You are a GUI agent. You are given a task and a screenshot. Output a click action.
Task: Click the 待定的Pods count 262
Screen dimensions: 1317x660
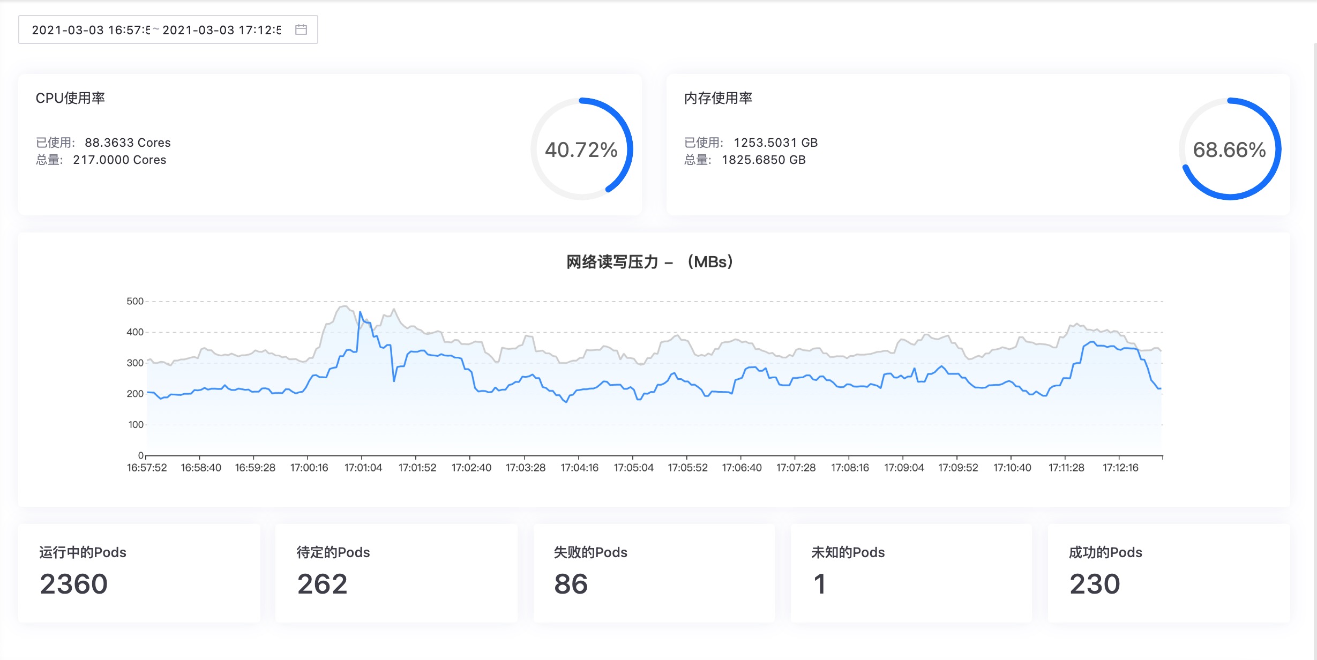(x=322, y=584)
